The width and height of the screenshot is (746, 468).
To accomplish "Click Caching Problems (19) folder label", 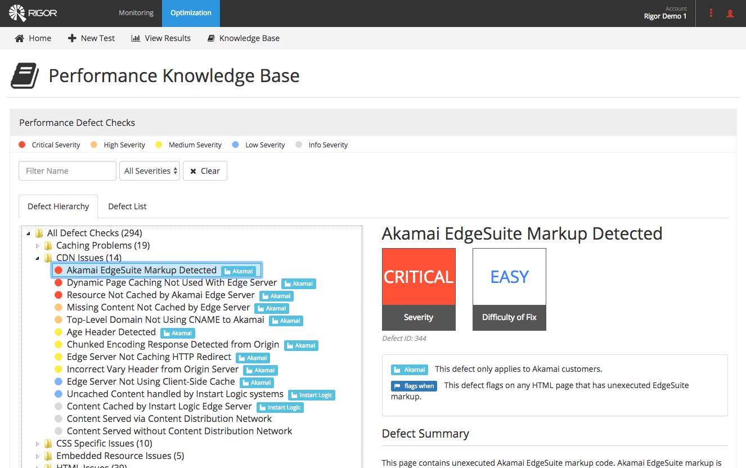I will point(103,245).
